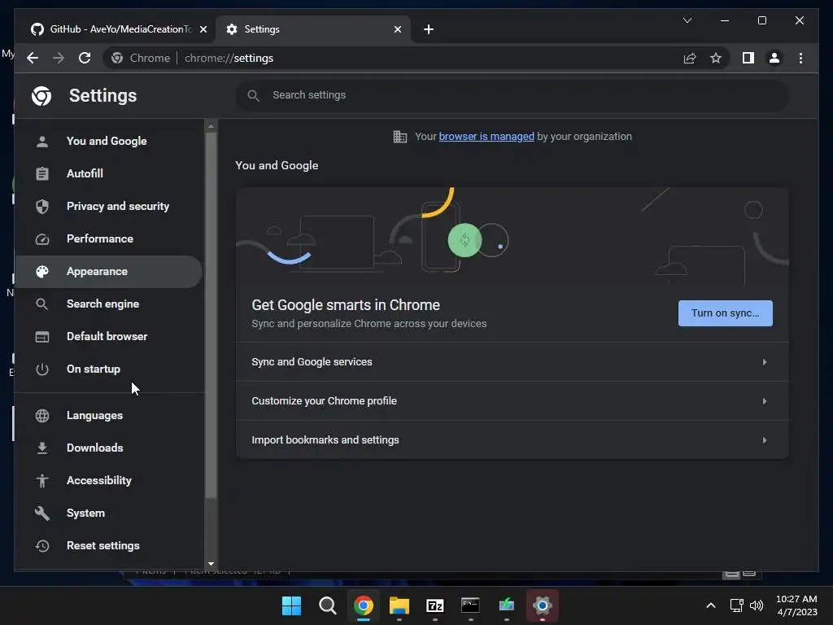Open Import bookmarks and settings

coord(512,440)
